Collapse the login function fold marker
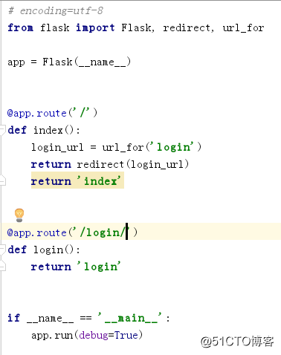The image size is (281, 355). (2, 250)
